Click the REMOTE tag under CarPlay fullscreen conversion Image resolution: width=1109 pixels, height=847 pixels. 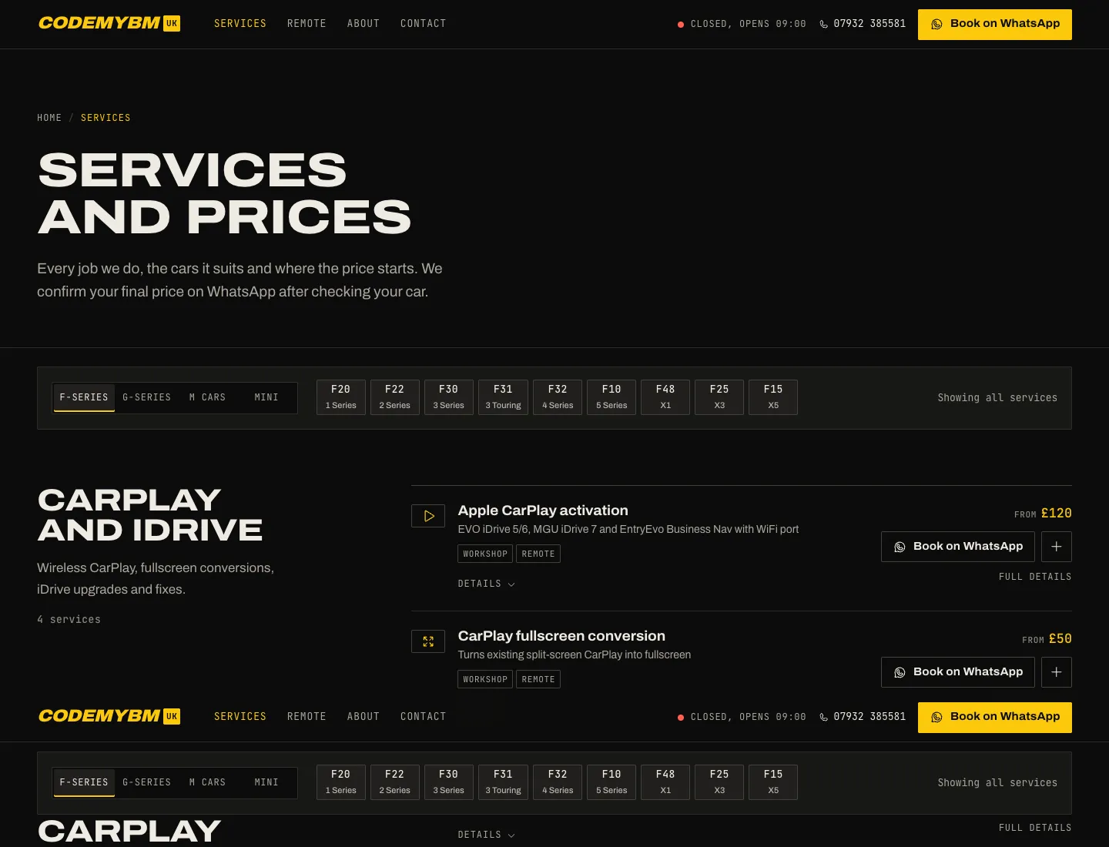coord(538,679)
